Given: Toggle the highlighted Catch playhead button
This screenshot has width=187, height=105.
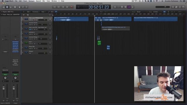Looking at the screenshot, I should [56, 12].
